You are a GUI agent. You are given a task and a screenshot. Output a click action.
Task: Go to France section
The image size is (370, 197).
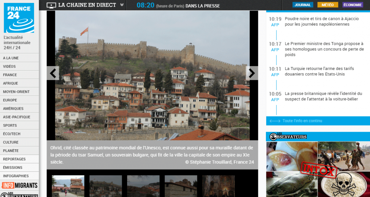click(x=20, y=75)
